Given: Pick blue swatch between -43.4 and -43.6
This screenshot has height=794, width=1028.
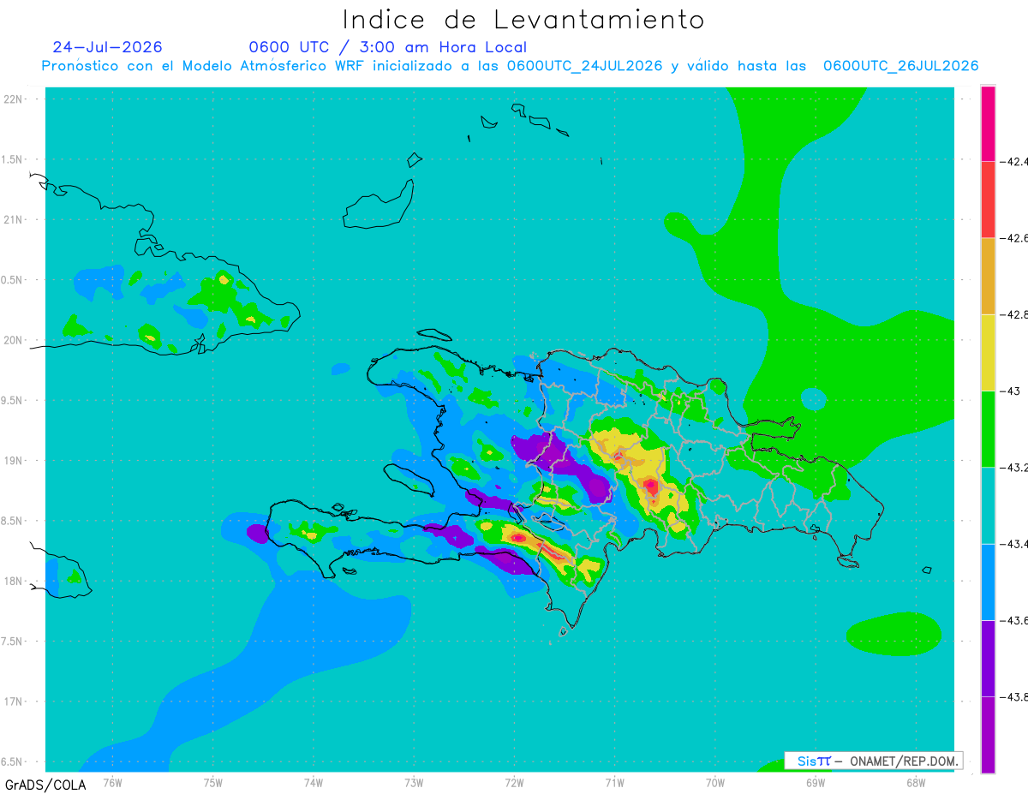Looking at the screenshot, I should point(988,582).
